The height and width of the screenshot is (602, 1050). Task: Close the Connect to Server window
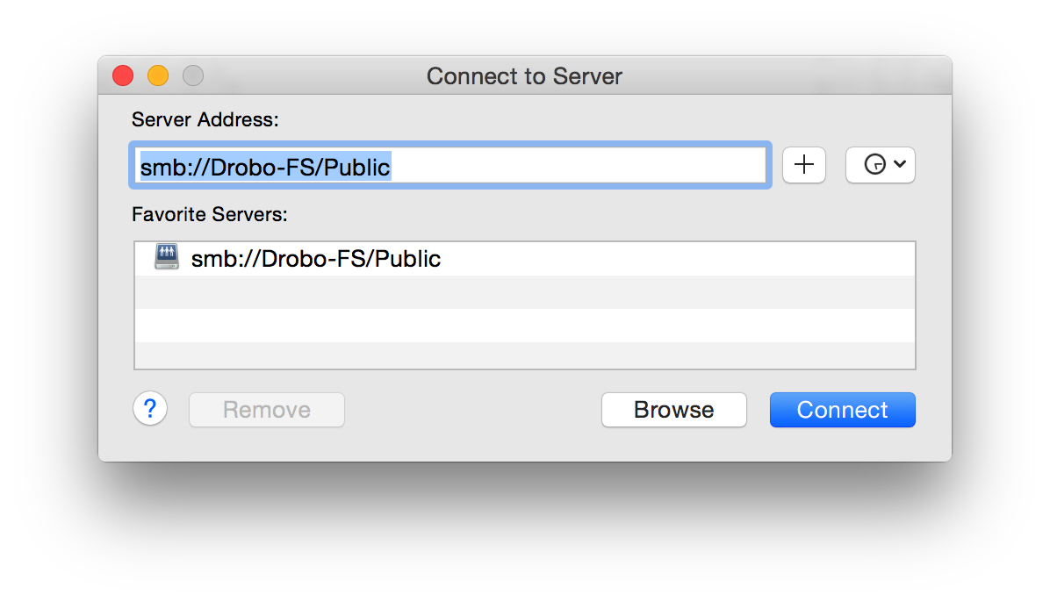(123, 75)
